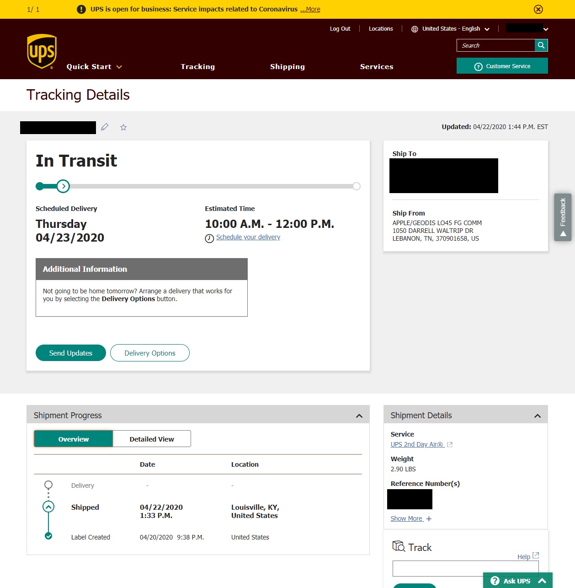Click the magnifying glass search button
This screenshot has height=588, width=575.
click(x=541, y=45)
